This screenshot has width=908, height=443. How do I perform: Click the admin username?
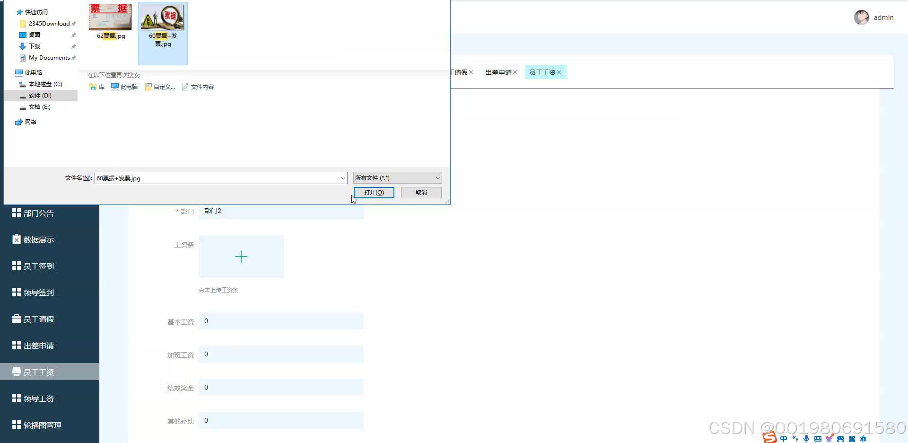[x=883, y=18]
